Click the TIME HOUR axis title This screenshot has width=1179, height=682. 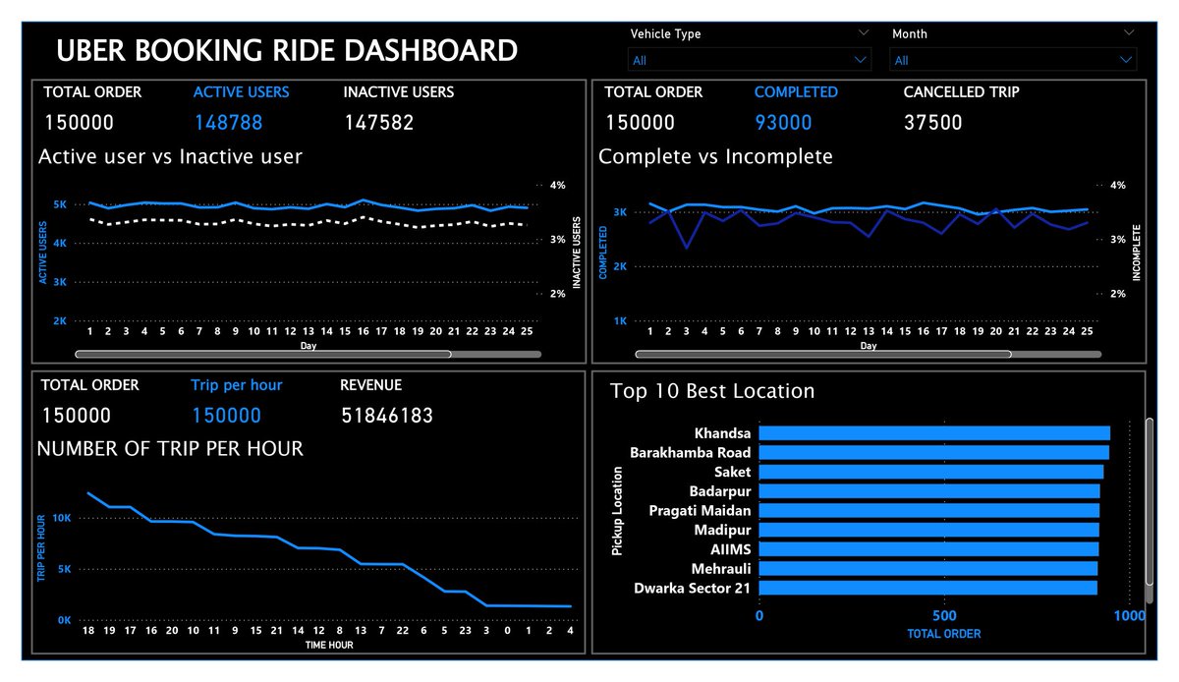[x=328, y=645]
